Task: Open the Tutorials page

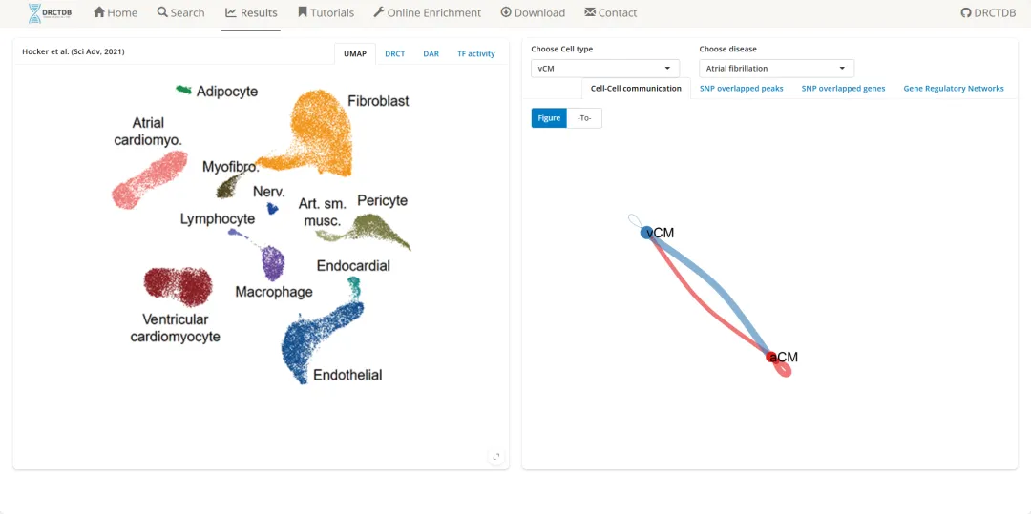Action: [326, 13]
